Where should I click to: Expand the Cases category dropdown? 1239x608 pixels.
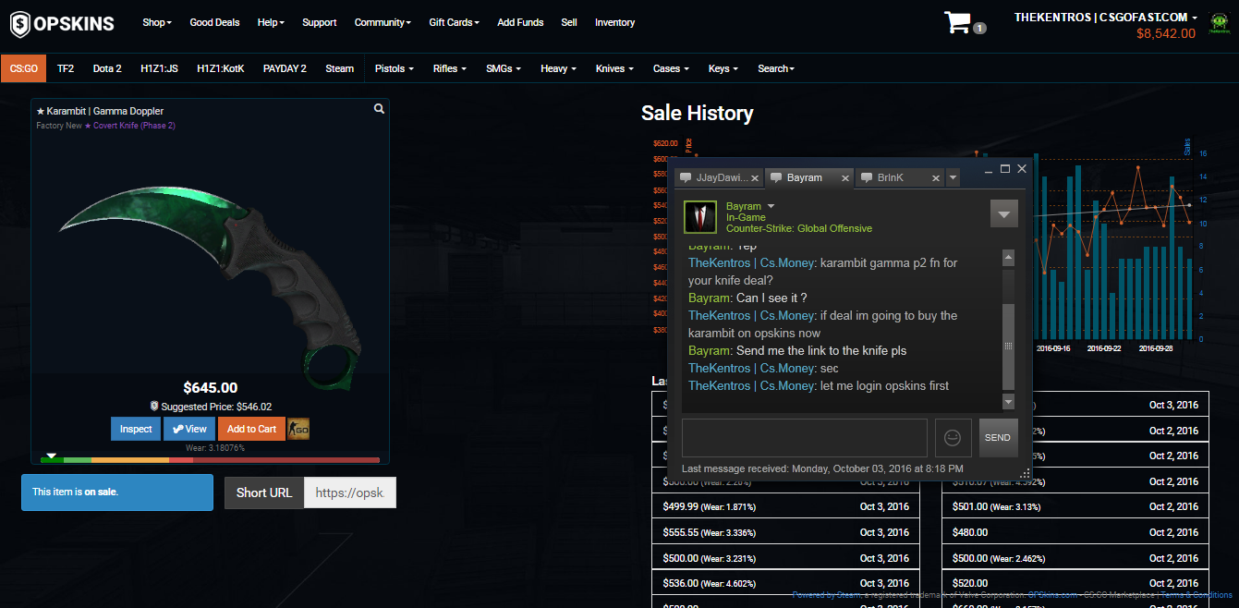(x=671, y=68)
